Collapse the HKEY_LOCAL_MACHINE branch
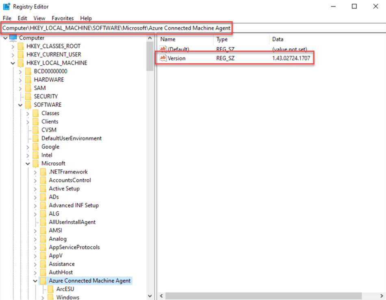 click(14, 63)
